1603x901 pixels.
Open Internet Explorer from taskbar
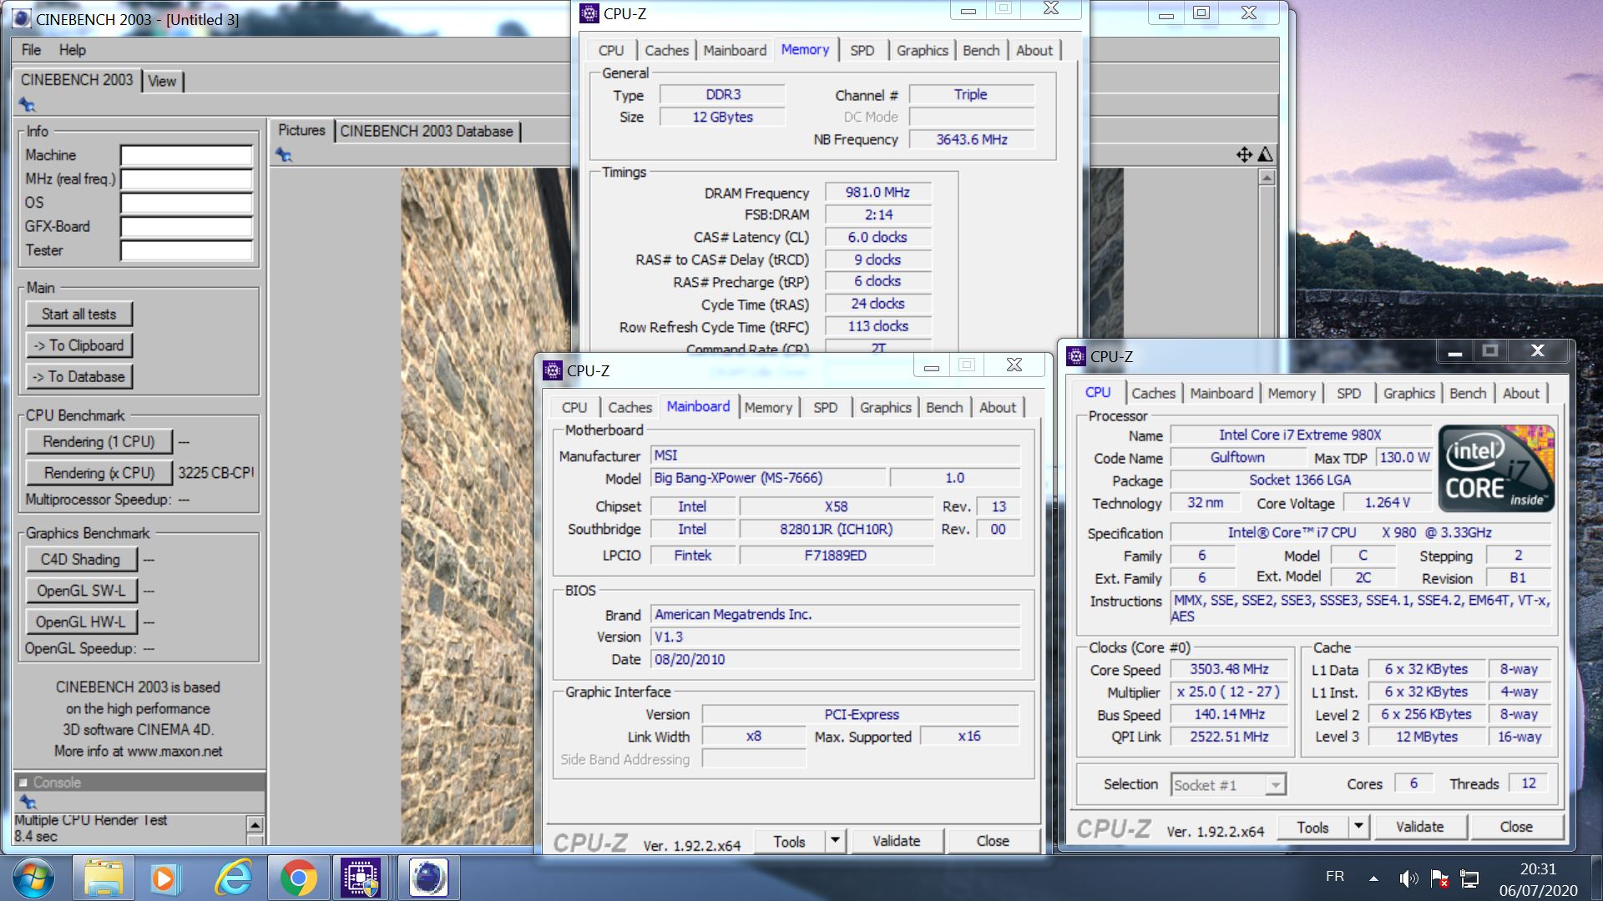click(234, 878)
